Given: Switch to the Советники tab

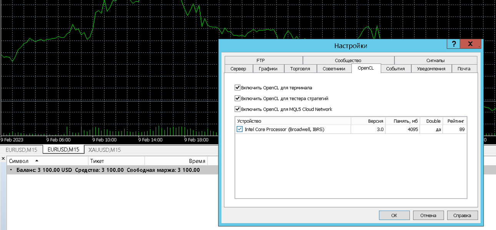Looking at the screenshot, I should pyautogui.click(x=334, y=69).
